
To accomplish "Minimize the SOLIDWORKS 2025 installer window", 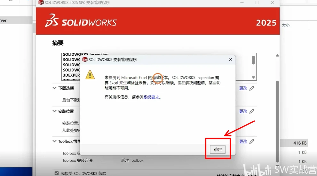I will coord(242,3).
